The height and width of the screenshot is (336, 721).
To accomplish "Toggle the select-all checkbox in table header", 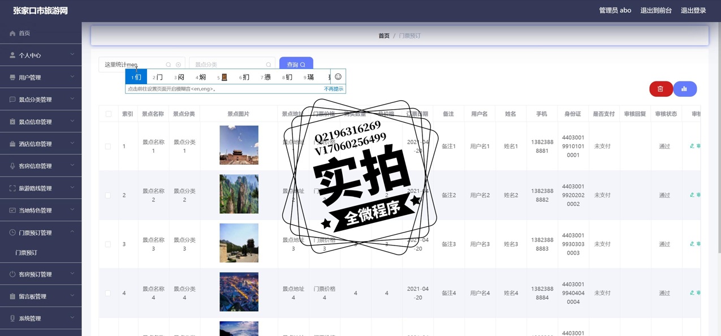I will pyautogui.click(x=108, y=114).
